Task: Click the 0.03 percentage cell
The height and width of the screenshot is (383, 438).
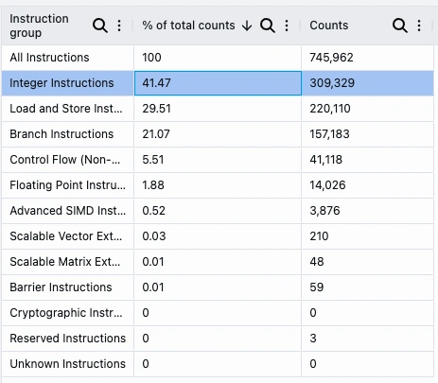Action: pyautogui.click(x=218, y=236)
